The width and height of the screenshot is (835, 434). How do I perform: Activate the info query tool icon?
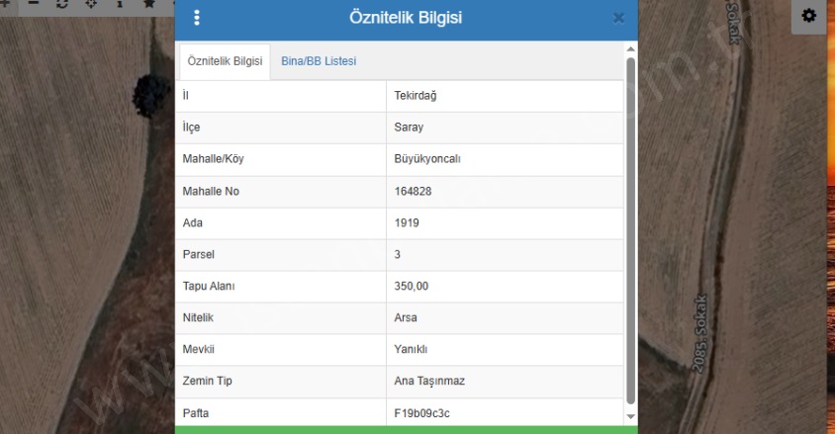(x=120, y=5)
